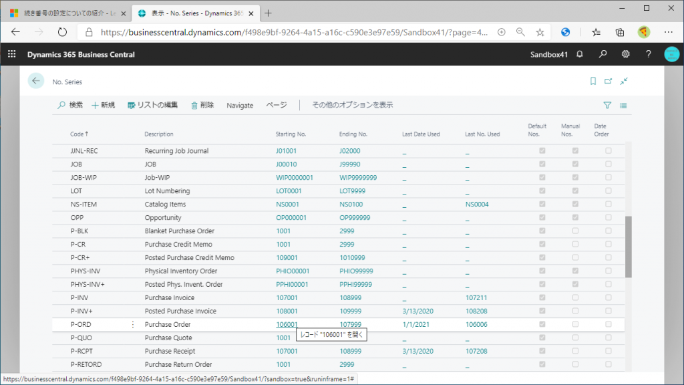Click リストの編集 edit list action
The height and width of the screenshot is (385, 684).
click(x=153, y=105)
